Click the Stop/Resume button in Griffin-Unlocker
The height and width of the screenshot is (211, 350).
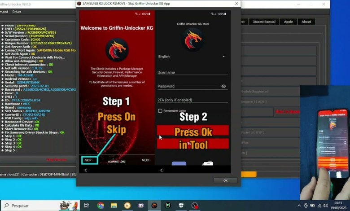point(57,160)
